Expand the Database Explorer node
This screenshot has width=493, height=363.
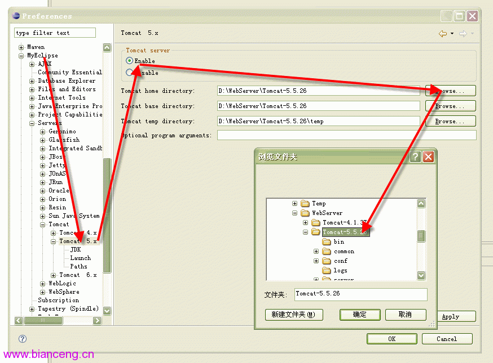tap(32, 81)
